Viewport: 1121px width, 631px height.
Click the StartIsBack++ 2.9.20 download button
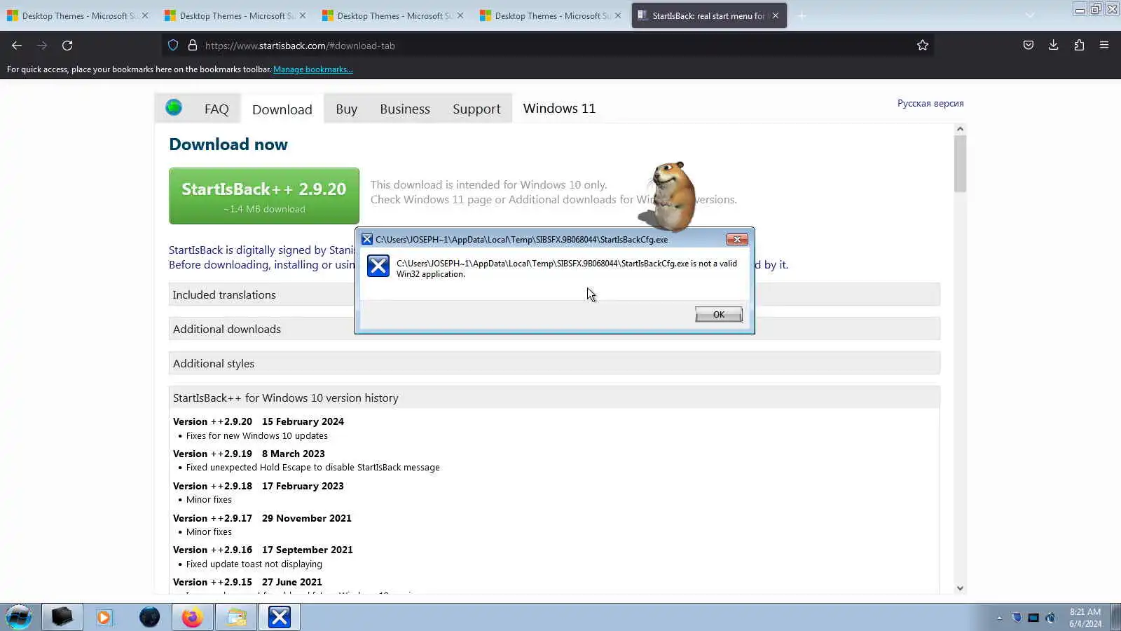tap(264, 196)
